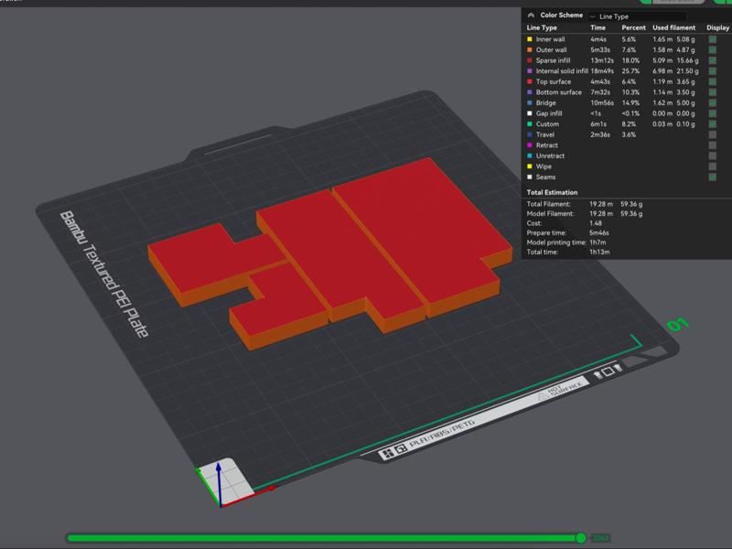Hide Seams using Display checkbox
732x549 pixels.
[x=712, y=177]
